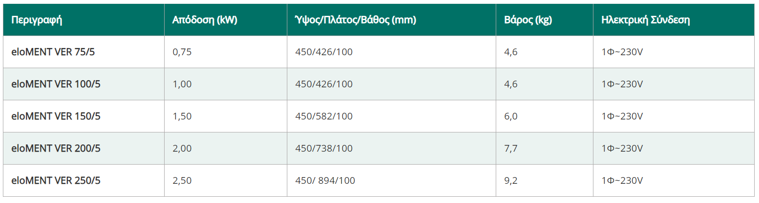Click the Περιγραφή column header
The image size is (759, 203).
(x=37, y=20)
